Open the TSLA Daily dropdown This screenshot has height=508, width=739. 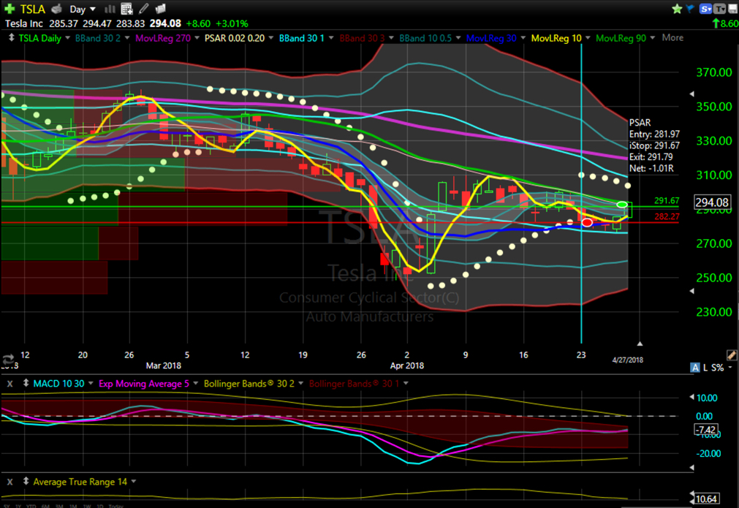(x=67, y=38)
